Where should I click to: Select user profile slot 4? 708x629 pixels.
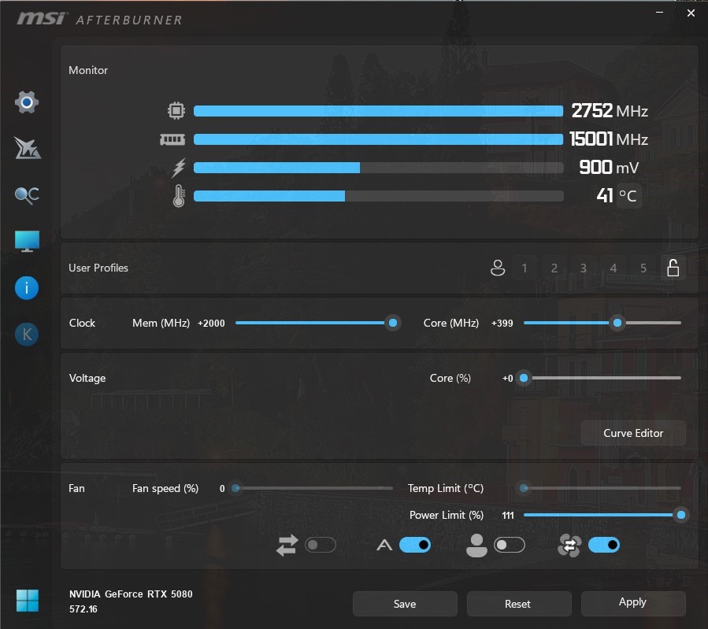[613, 268]
